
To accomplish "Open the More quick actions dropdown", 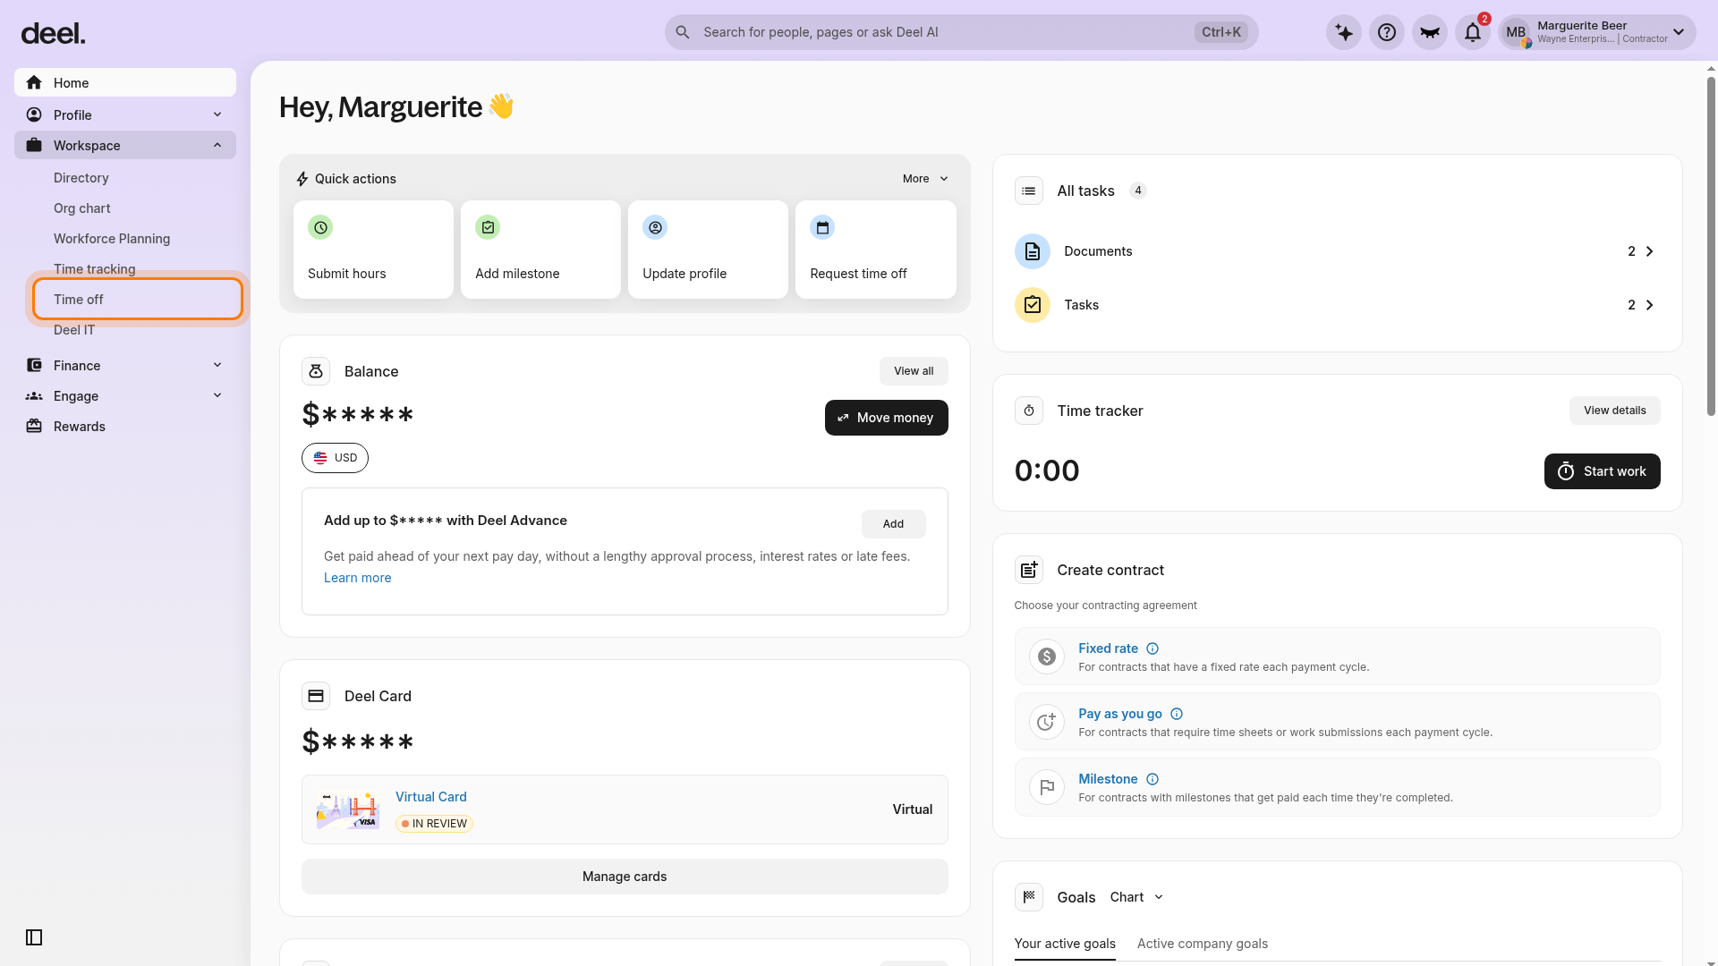I will [925, 179].
